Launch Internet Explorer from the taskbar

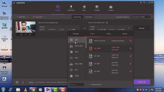[11, 90]
